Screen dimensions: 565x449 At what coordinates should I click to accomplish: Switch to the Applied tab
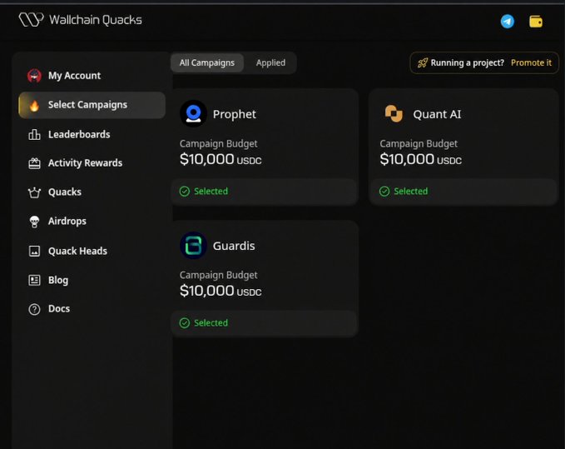270,62
